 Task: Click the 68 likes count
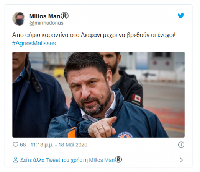[x=23, y=145]
